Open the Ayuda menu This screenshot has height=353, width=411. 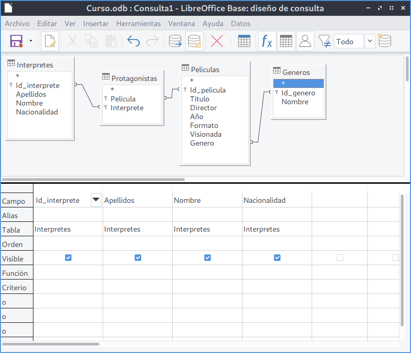pos(213,24)
